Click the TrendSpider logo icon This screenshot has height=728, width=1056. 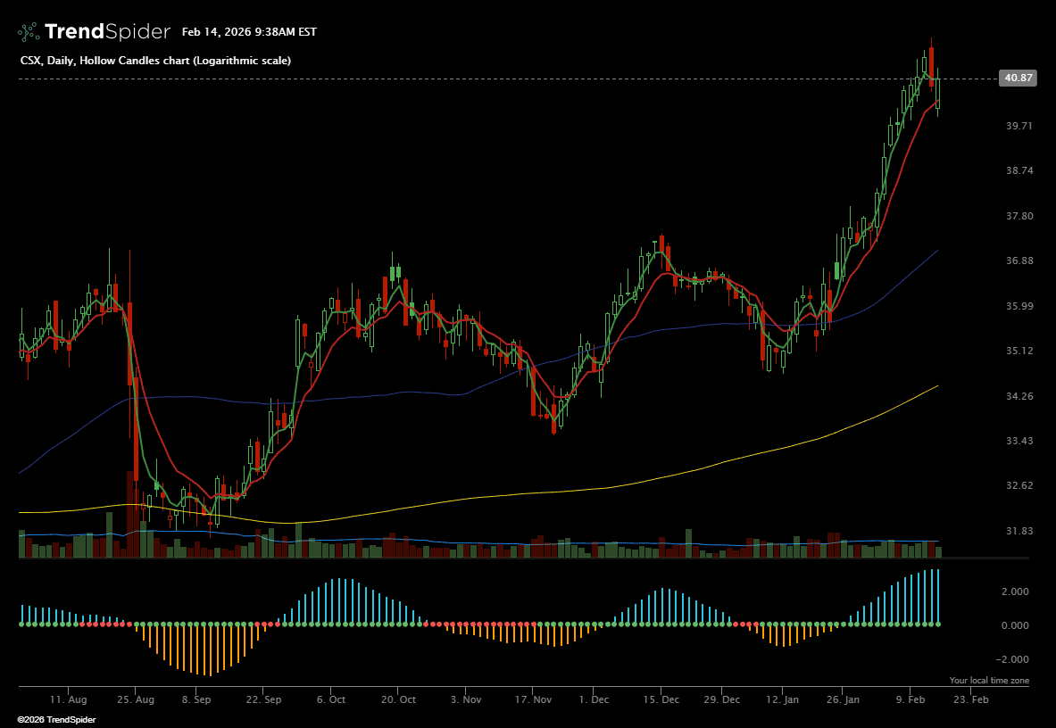point(29,32)
